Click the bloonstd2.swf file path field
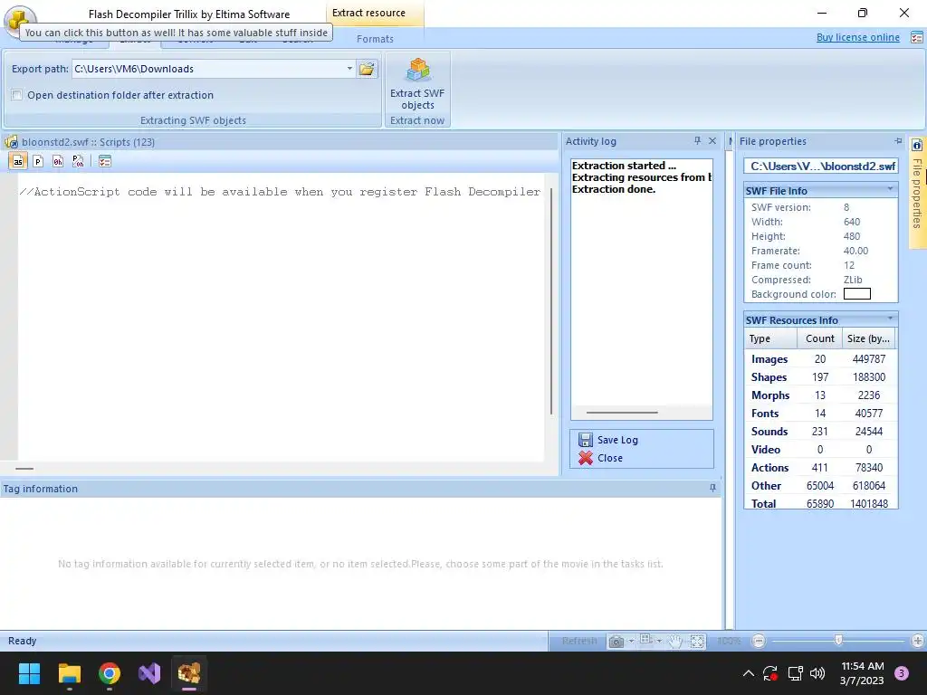 821,167
